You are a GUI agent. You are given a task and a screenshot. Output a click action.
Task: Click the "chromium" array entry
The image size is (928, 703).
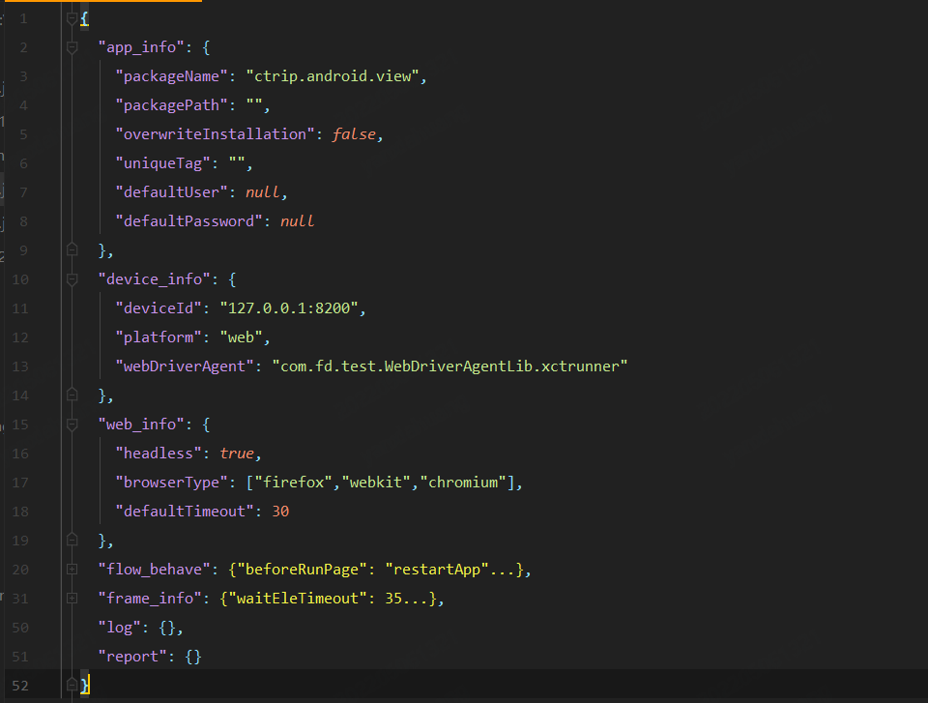[463, 483]
